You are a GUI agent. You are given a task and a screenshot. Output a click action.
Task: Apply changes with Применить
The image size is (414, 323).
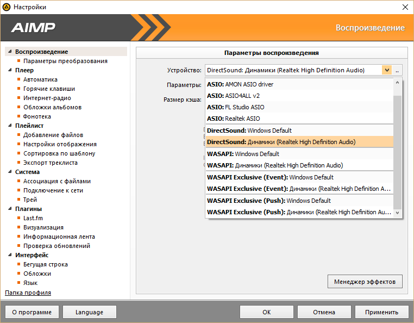tap(381, 312)
